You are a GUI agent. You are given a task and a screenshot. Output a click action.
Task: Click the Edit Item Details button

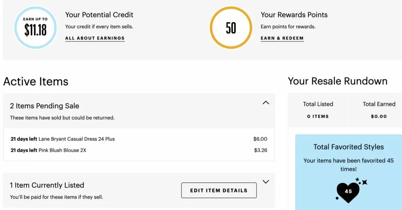[x=219, y=190]
